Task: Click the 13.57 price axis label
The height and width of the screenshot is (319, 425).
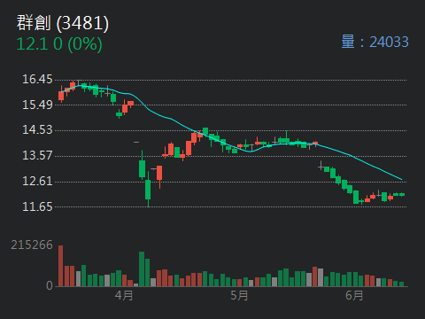Action: coord(37,155)
